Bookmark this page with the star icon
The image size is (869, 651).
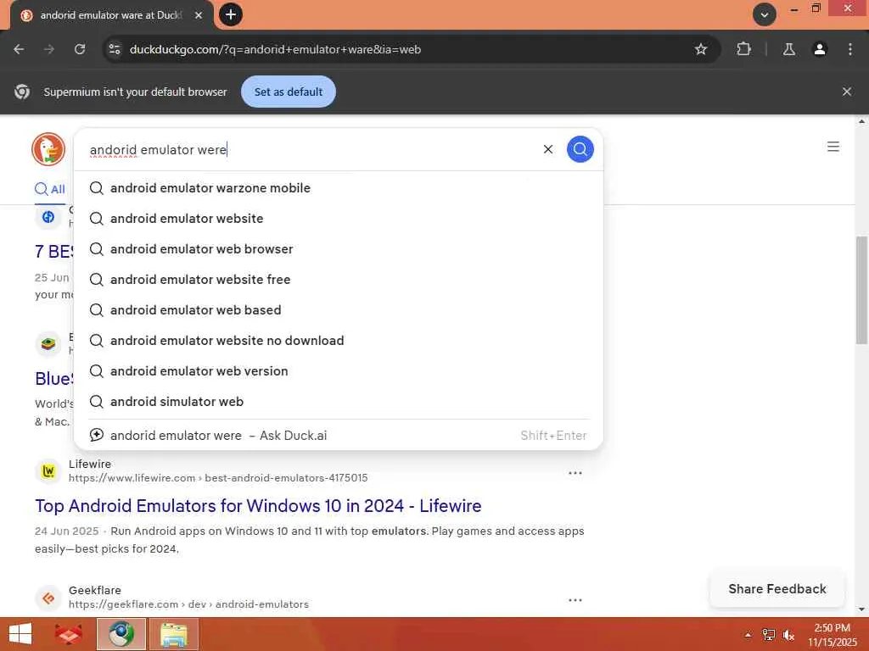pos(700,49)
